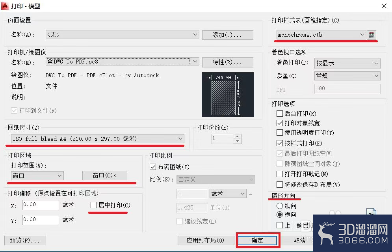Click the Y offset input field
This screenshot has width=392, height=252.
click(41, 220)
